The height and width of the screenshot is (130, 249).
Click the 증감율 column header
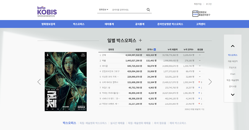click(x=200, y=49)
